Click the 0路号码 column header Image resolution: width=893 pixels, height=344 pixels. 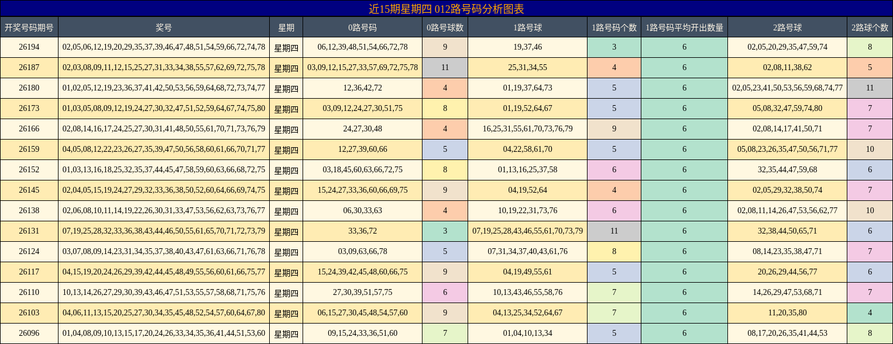click(x=362, y=27)
